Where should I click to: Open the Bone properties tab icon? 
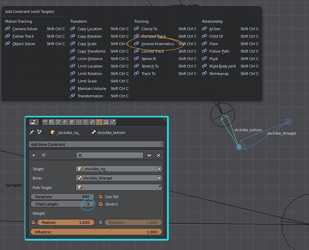tap(92, 122)
